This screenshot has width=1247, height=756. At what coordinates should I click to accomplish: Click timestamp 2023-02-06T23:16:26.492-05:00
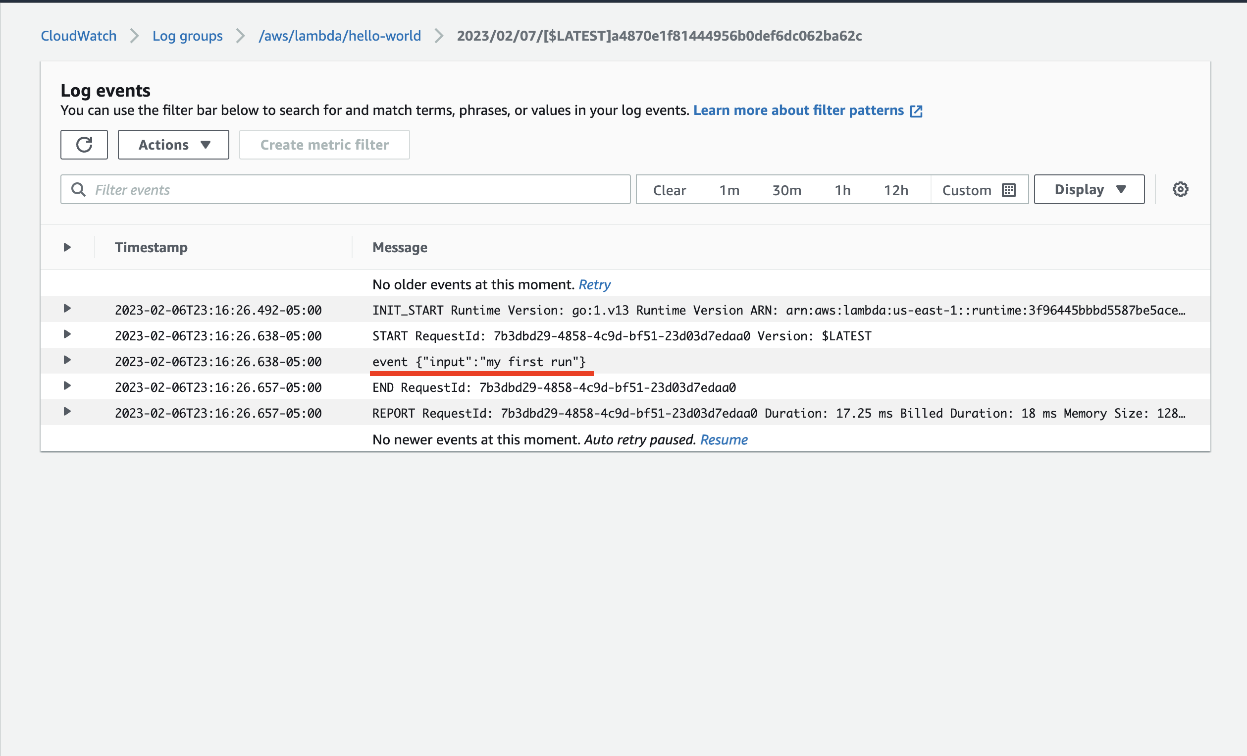[218, 310]
